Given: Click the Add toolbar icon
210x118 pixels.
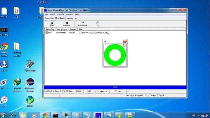Looking at the screenshot, I should [52, 24].
